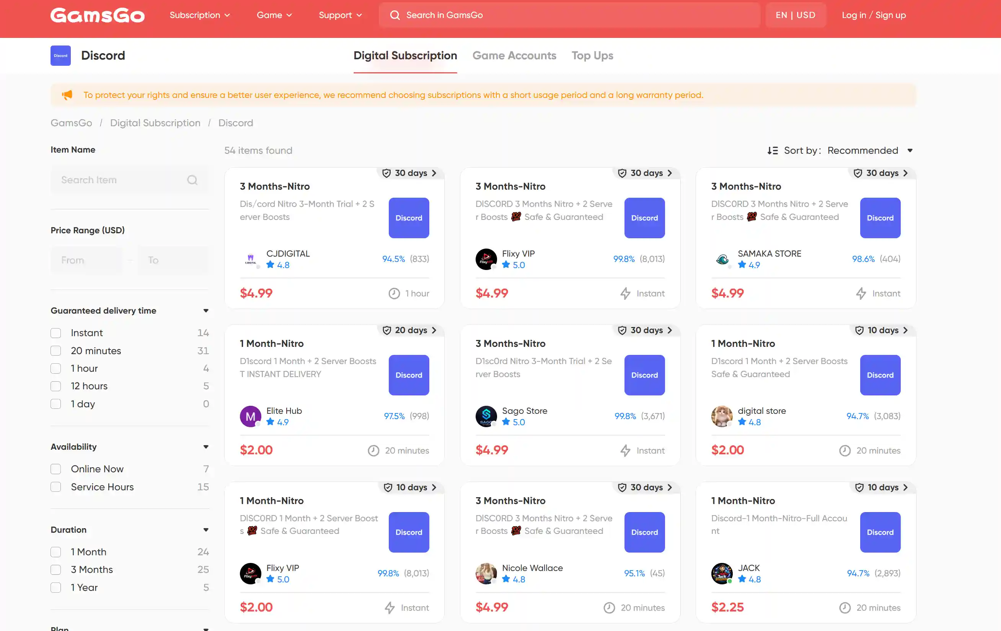The width and height of the screenshot is (1001, 631).
Task: Check the 1 Year duration filter
Action: (x=56, y=587)
